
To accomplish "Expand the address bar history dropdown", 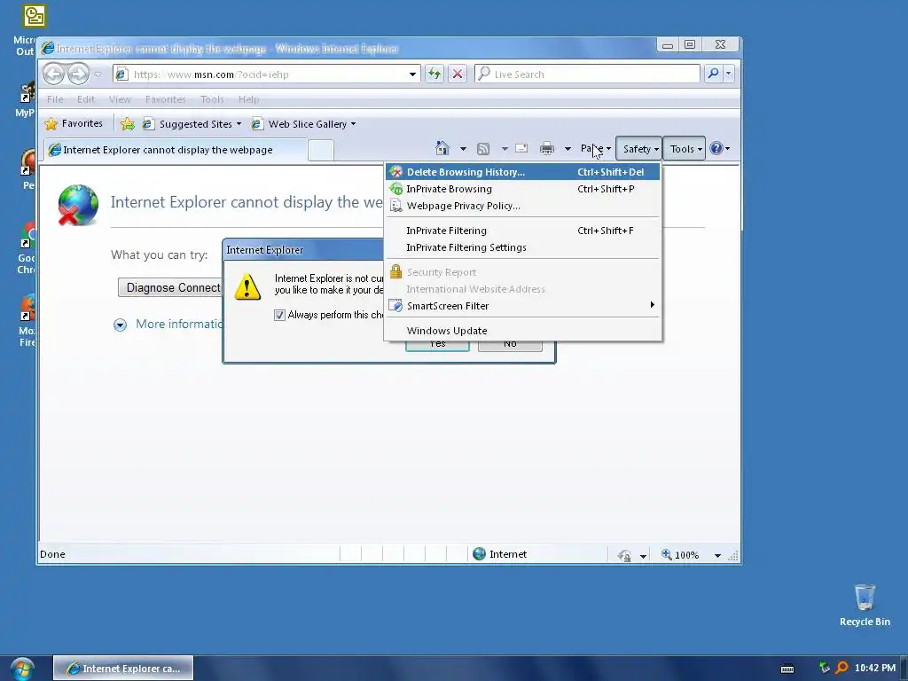I will point(412,74).
